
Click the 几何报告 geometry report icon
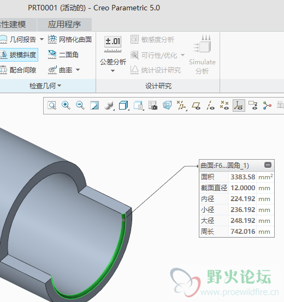[x=3, y=39]
